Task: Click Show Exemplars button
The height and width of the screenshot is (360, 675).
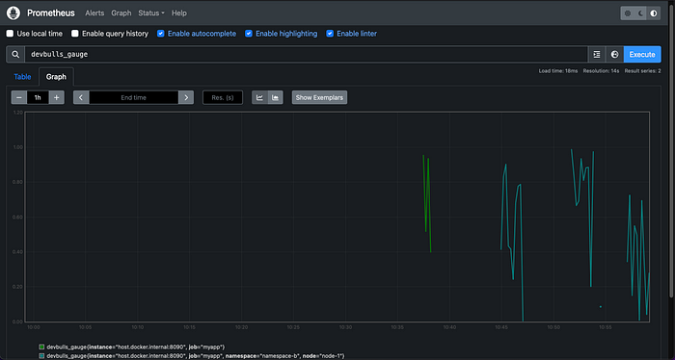Action: tap(319, 97)
